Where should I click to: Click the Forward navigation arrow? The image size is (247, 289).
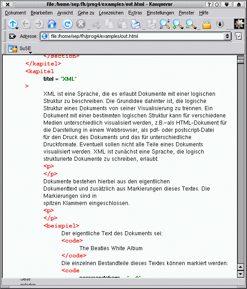pos(39,24)
